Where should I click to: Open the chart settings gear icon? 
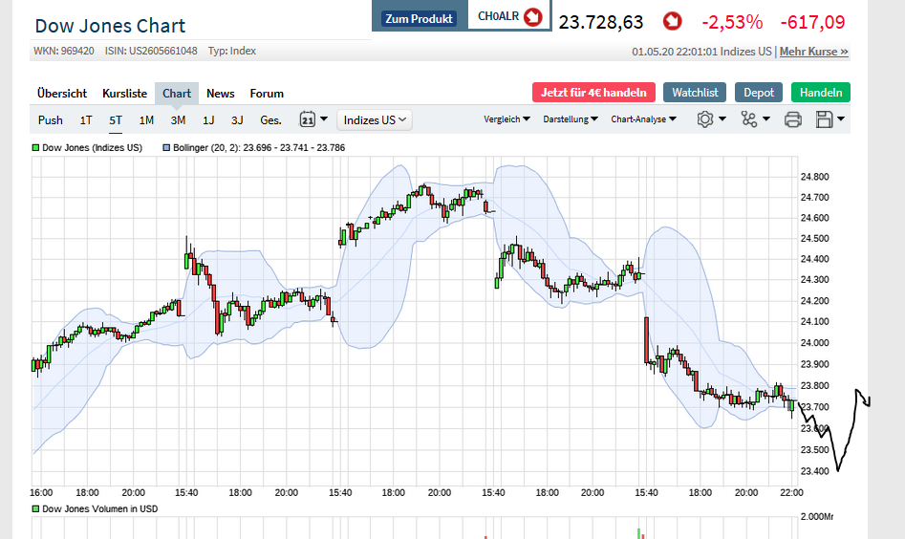tap(706, 119)
